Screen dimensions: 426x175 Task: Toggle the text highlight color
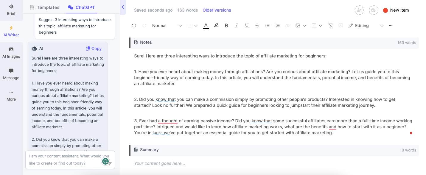click(216, 26)
